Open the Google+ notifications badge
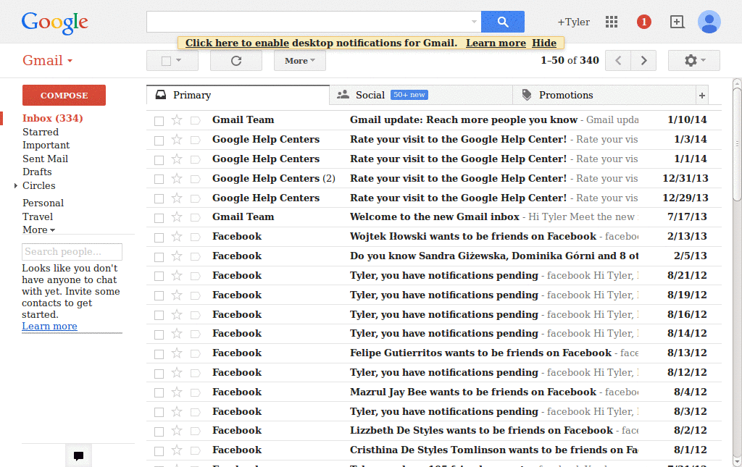 [x=643, y=22]
